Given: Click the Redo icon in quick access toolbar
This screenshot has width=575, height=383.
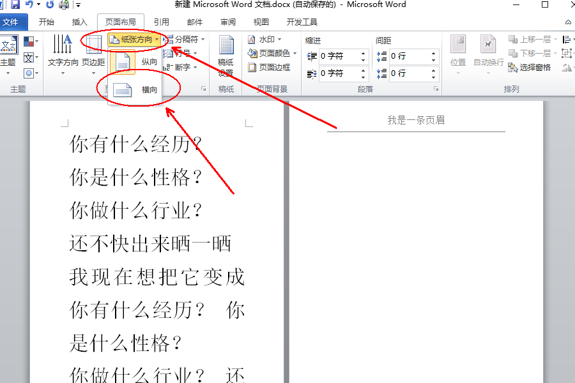Looking at the screenshot, I should click(50, 4).
